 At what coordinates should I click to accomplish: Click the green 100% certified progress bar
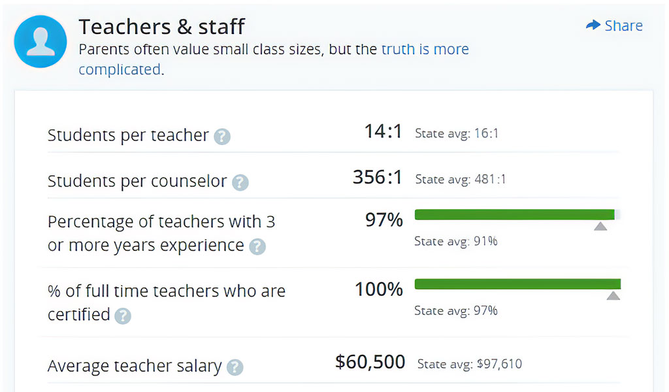pyautogui.click(x=517, y=284)
